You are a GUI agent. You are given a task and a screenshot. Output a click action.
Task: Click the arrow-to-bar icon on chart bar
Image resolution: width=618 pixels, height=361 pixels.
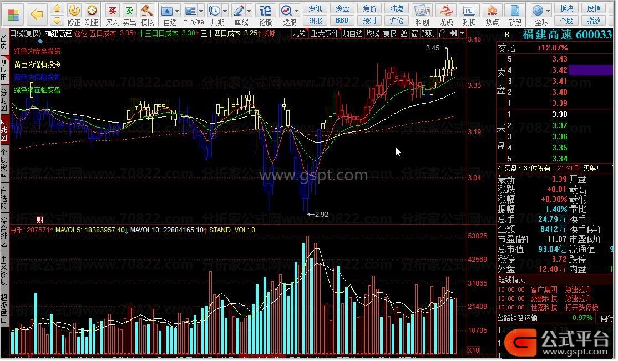tap(453, 33)
